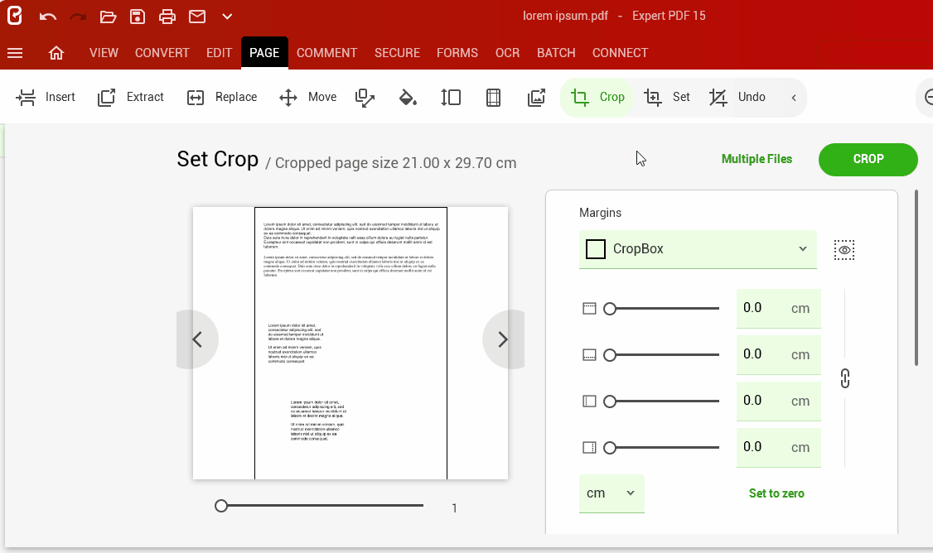Go to previous page preview arrow
The height and width of the screenshot is (553, 933).
click(x=197, y=339)
